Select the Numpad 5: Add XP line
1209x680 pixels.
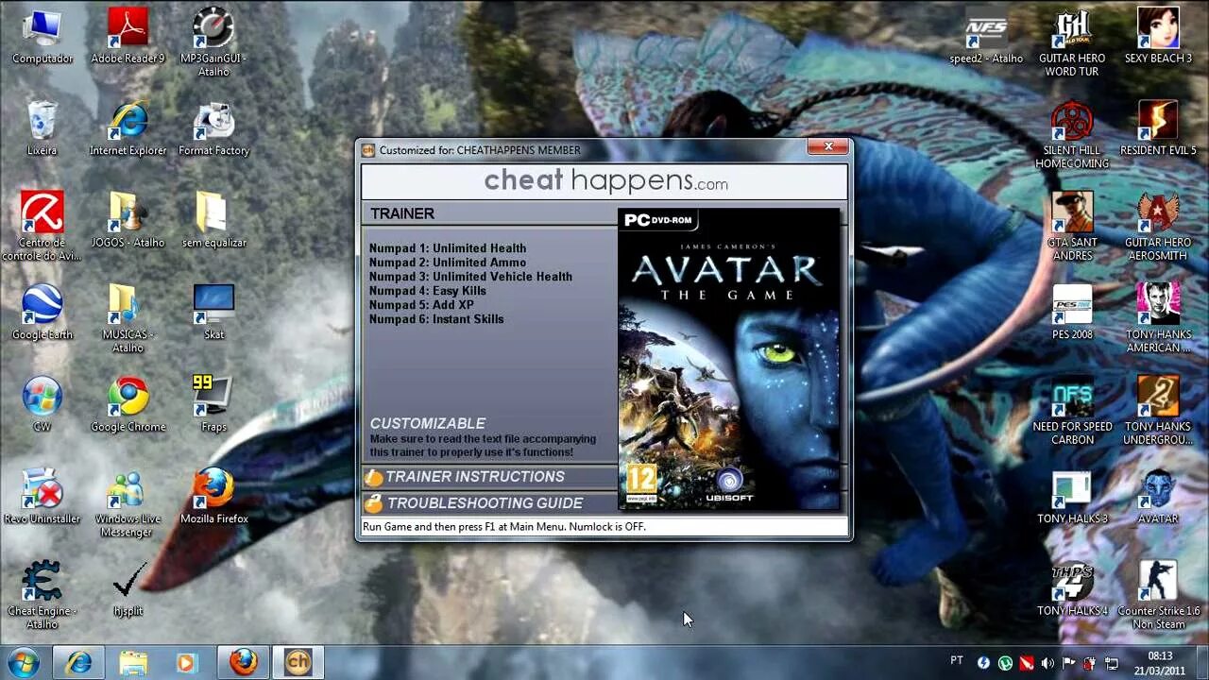pos(421,305)
